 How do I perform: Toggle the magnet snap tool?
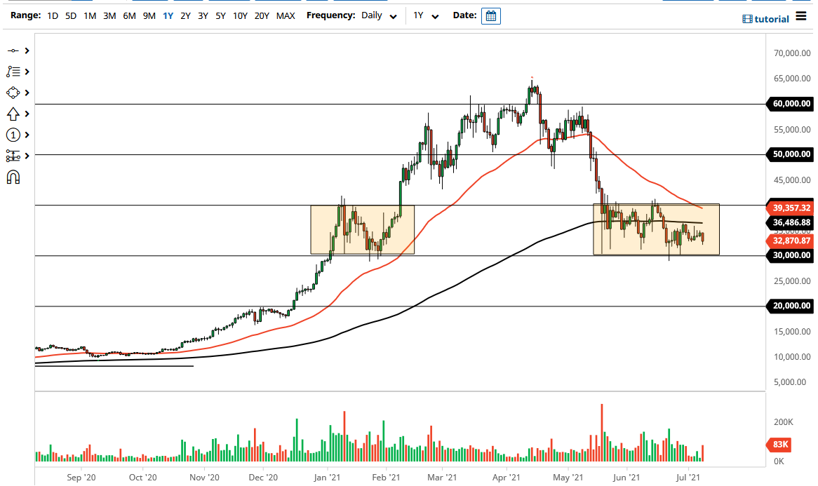14,177
